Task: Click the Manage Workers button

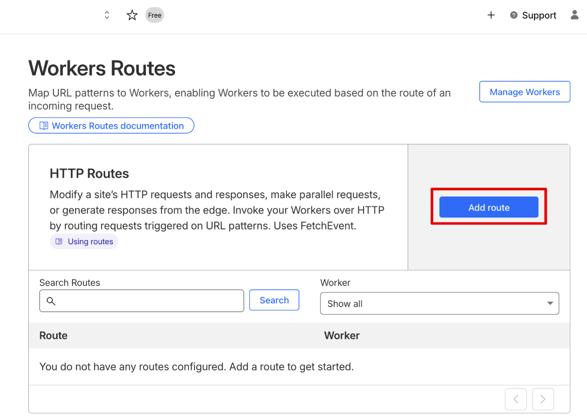Action: pyautogui.click(x=525, y=92)
